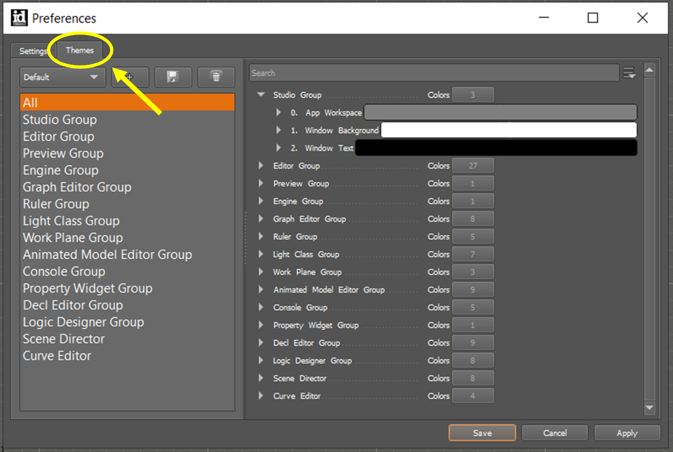Image resolution: width=673 pixels, height=452 pixels.
Task: Open the gray App Workspace color swatch
Action: (x=500, y=112)
